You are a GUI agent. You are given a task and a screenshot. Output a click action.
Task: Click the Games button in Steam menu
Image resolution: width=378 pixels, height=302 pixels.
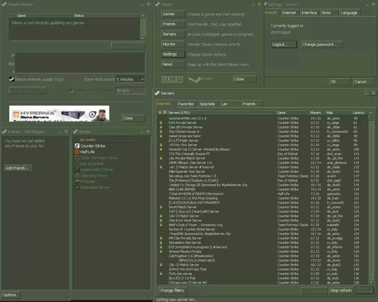pyautogui.click(x=173, y=14)
